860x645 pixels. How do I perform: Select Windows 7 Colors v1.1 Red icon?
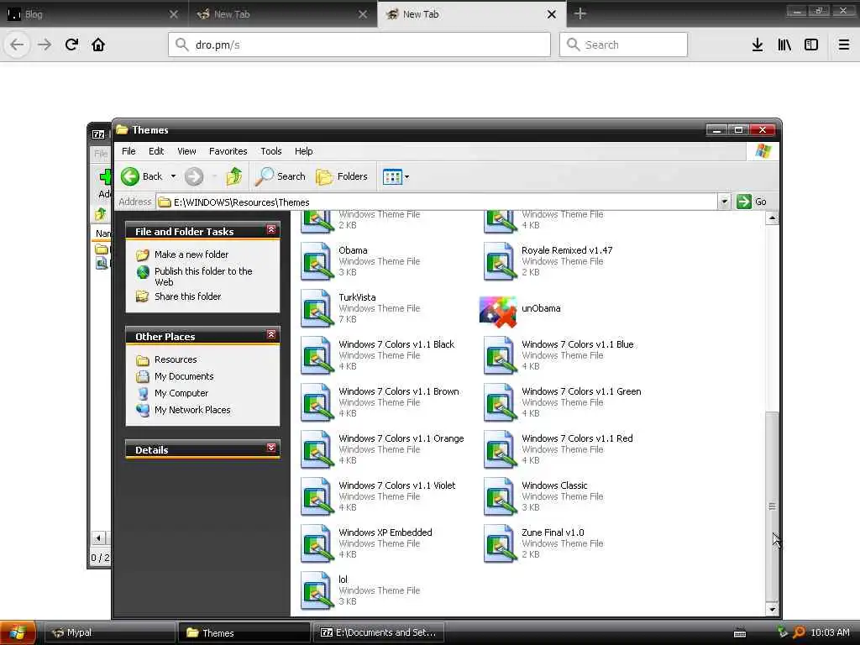(x=501, y=450)
